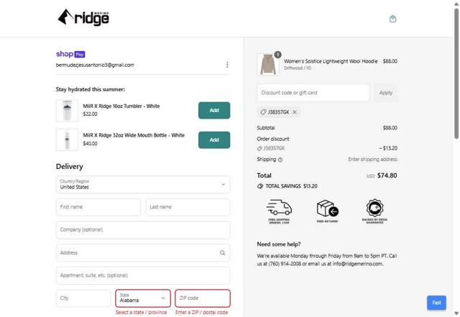The width and height of the screenshot is (460, 317).
Task: Click the total savings tag icon
Action: pos(260,186)
